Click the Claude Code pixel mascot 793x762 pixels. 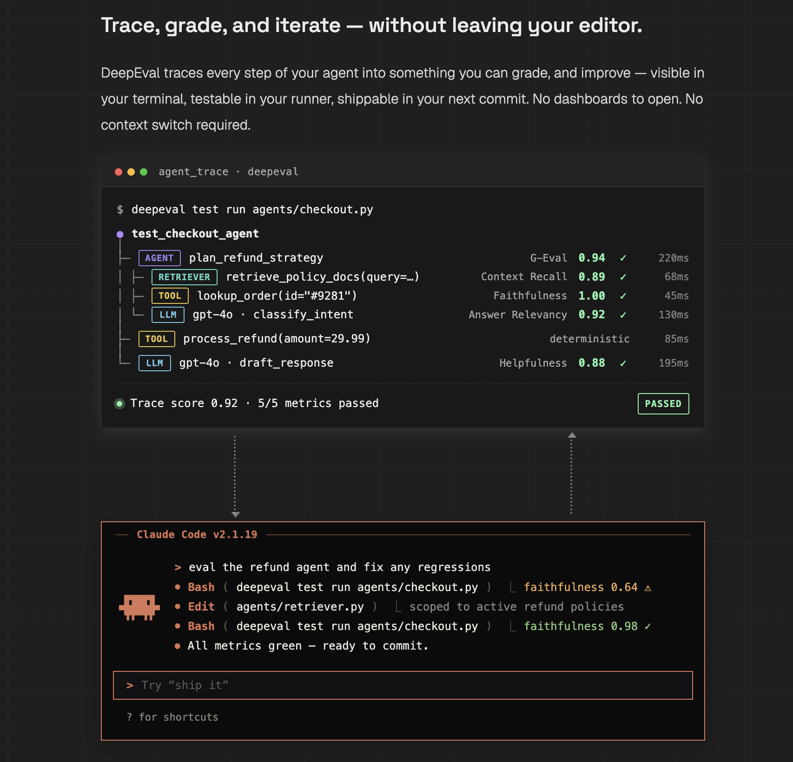pos(139,607)
